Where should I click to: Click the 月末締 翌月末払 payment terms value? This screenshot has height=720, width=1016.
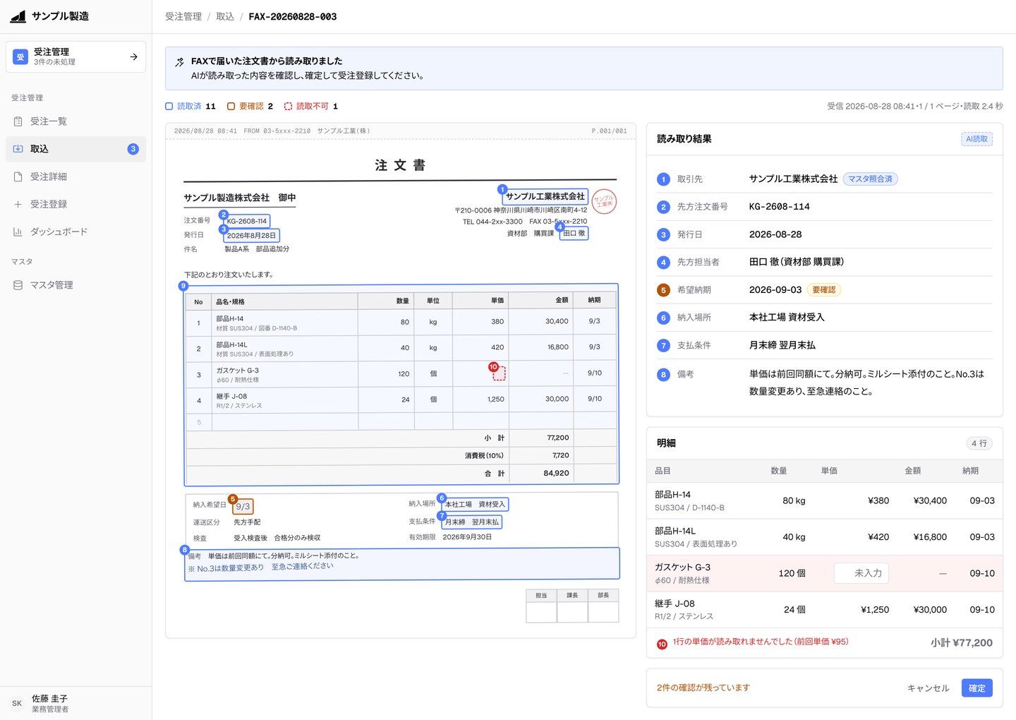pyautogui.click(x=782, y=345)
